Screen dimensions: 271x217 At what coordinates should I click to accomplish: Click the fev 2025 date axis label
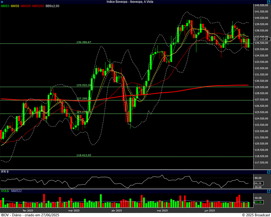coord(28,211)
